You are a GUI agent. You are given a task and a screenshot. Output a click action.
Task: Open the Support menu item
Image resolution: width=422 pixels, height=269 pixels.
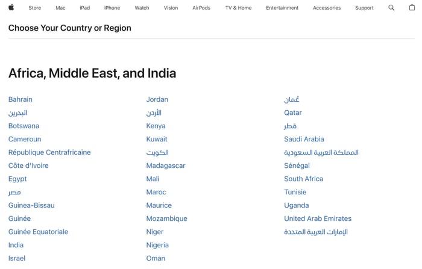364,8
